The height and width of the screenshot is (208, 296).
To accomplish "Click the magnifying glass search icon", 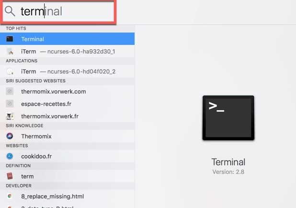I will point(10,11).
